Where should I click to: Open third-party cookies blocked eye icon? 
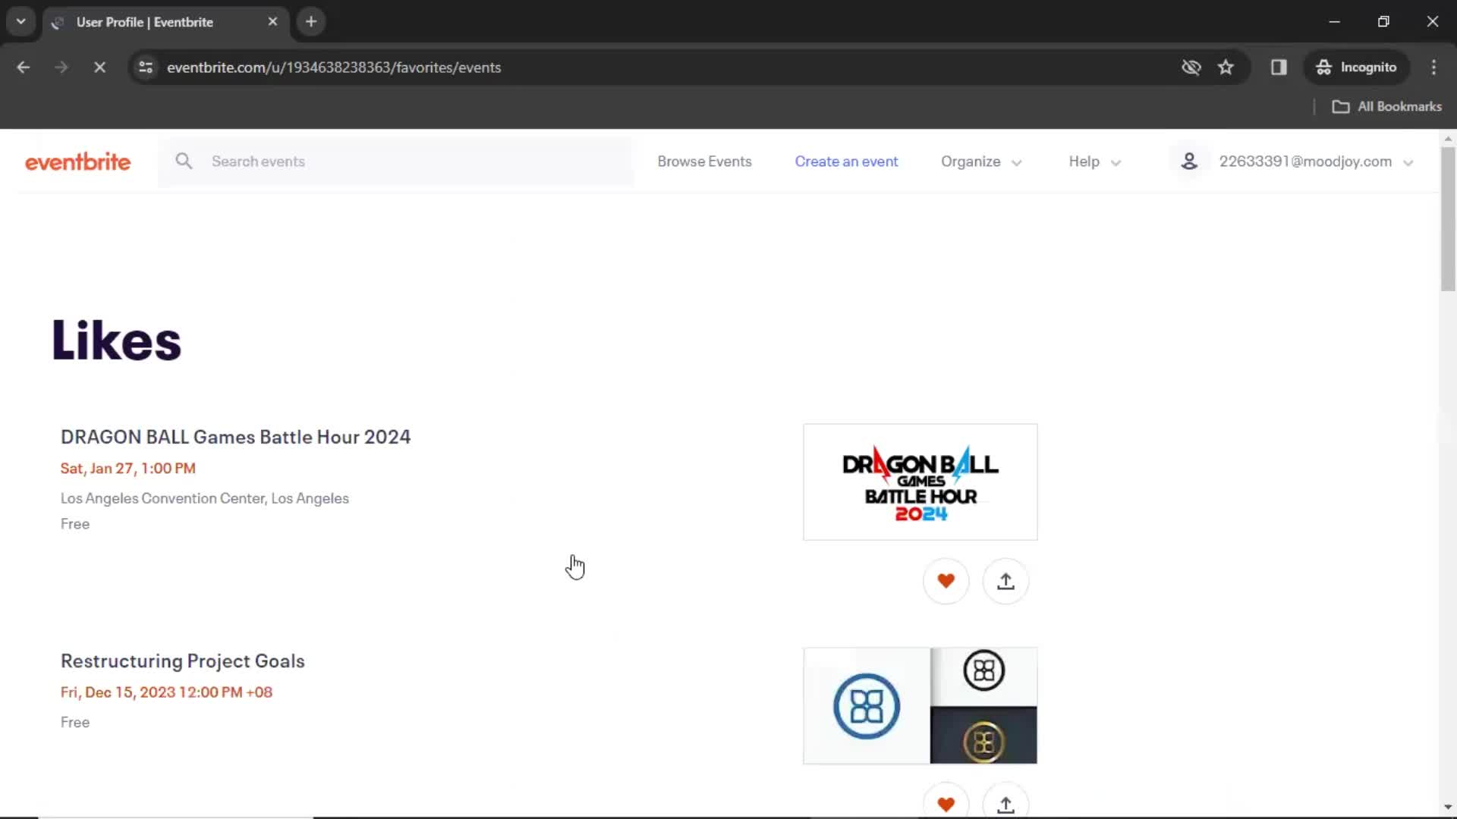tap(1191, 67)
